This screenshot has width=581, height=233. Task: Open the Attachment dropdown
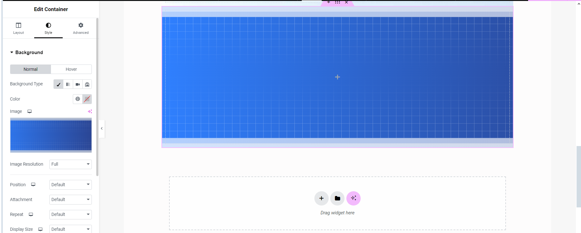(x=70, y=199)
